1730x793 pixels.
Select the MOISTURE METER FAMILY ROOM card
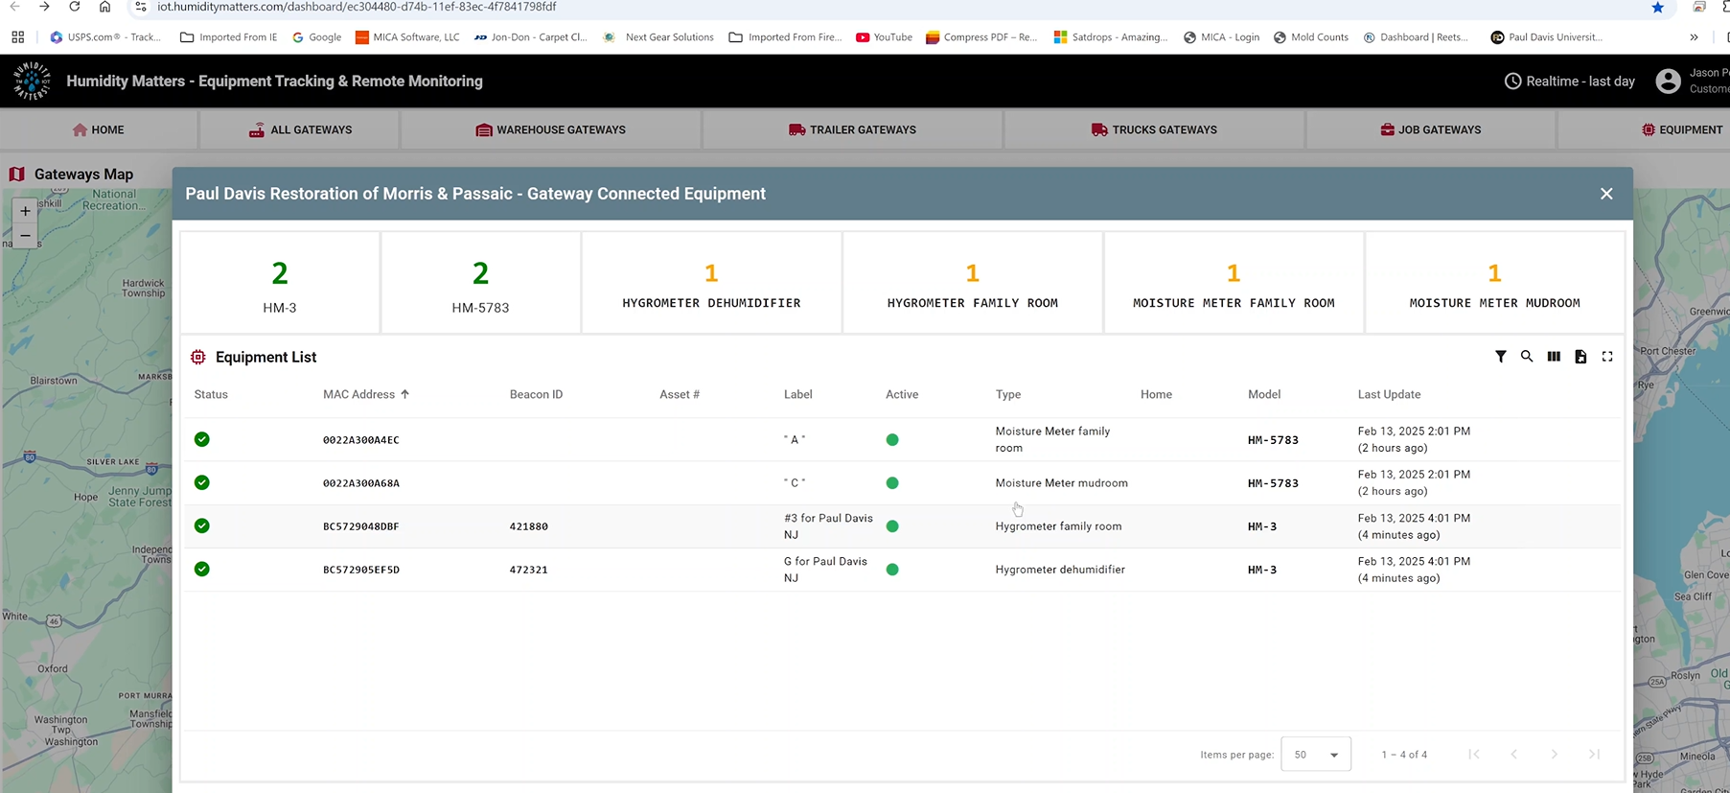[x=1234, y=283]
